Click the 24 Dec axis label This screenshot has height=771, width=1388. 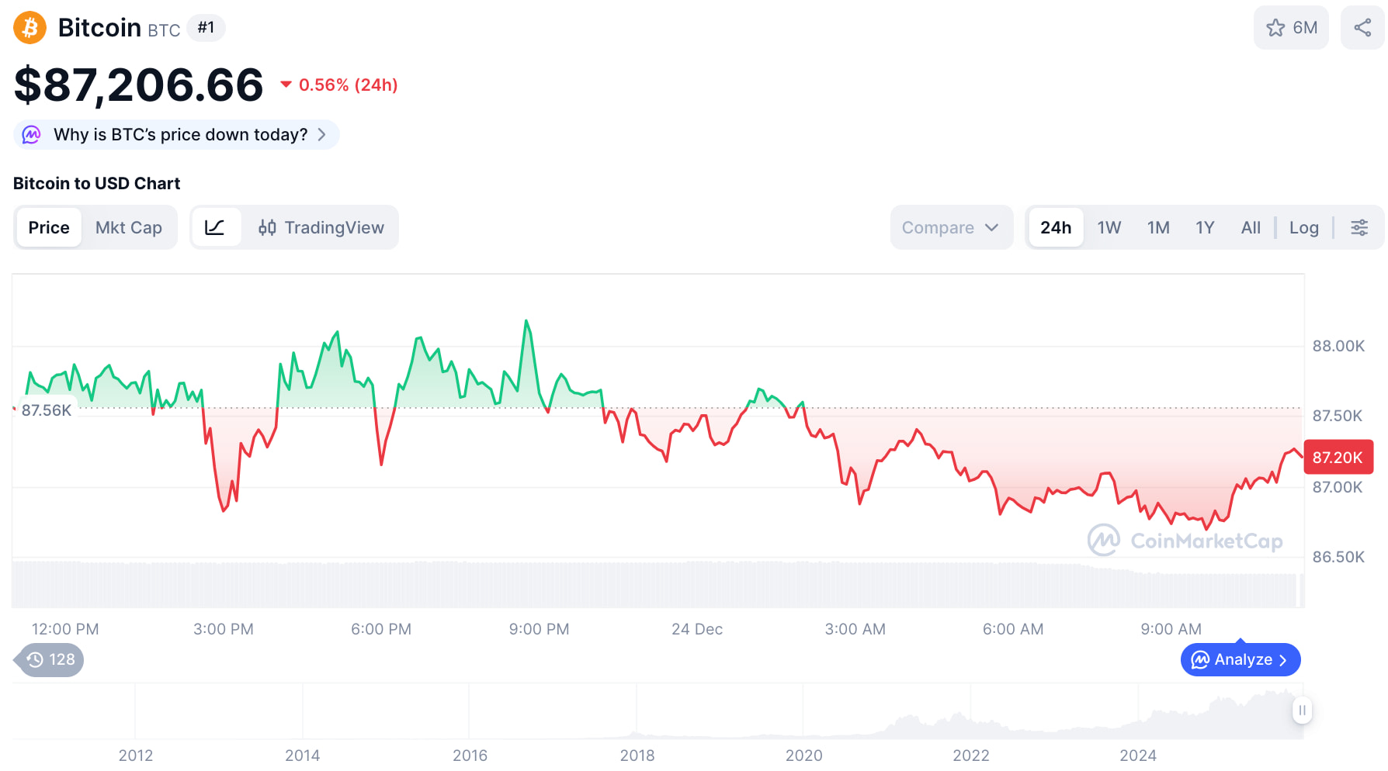[697, 629]
